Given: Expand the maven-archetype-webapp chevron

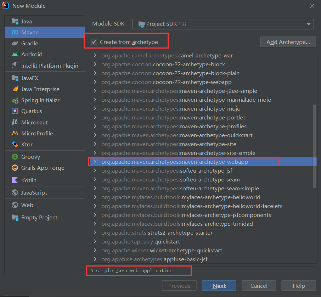Looking at the screenshot, I should [95, 162].
